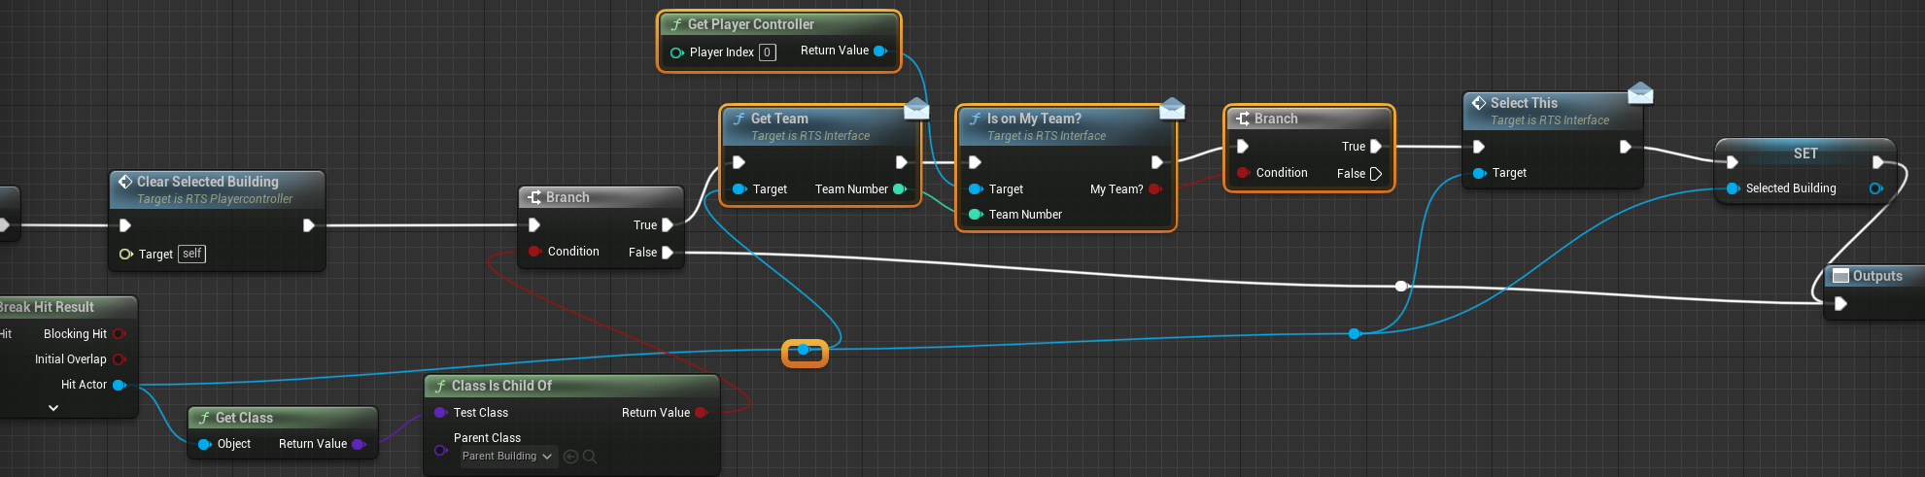Click Get Team's exec output pin
This screenshot has height=477, width=1925.
902,162
